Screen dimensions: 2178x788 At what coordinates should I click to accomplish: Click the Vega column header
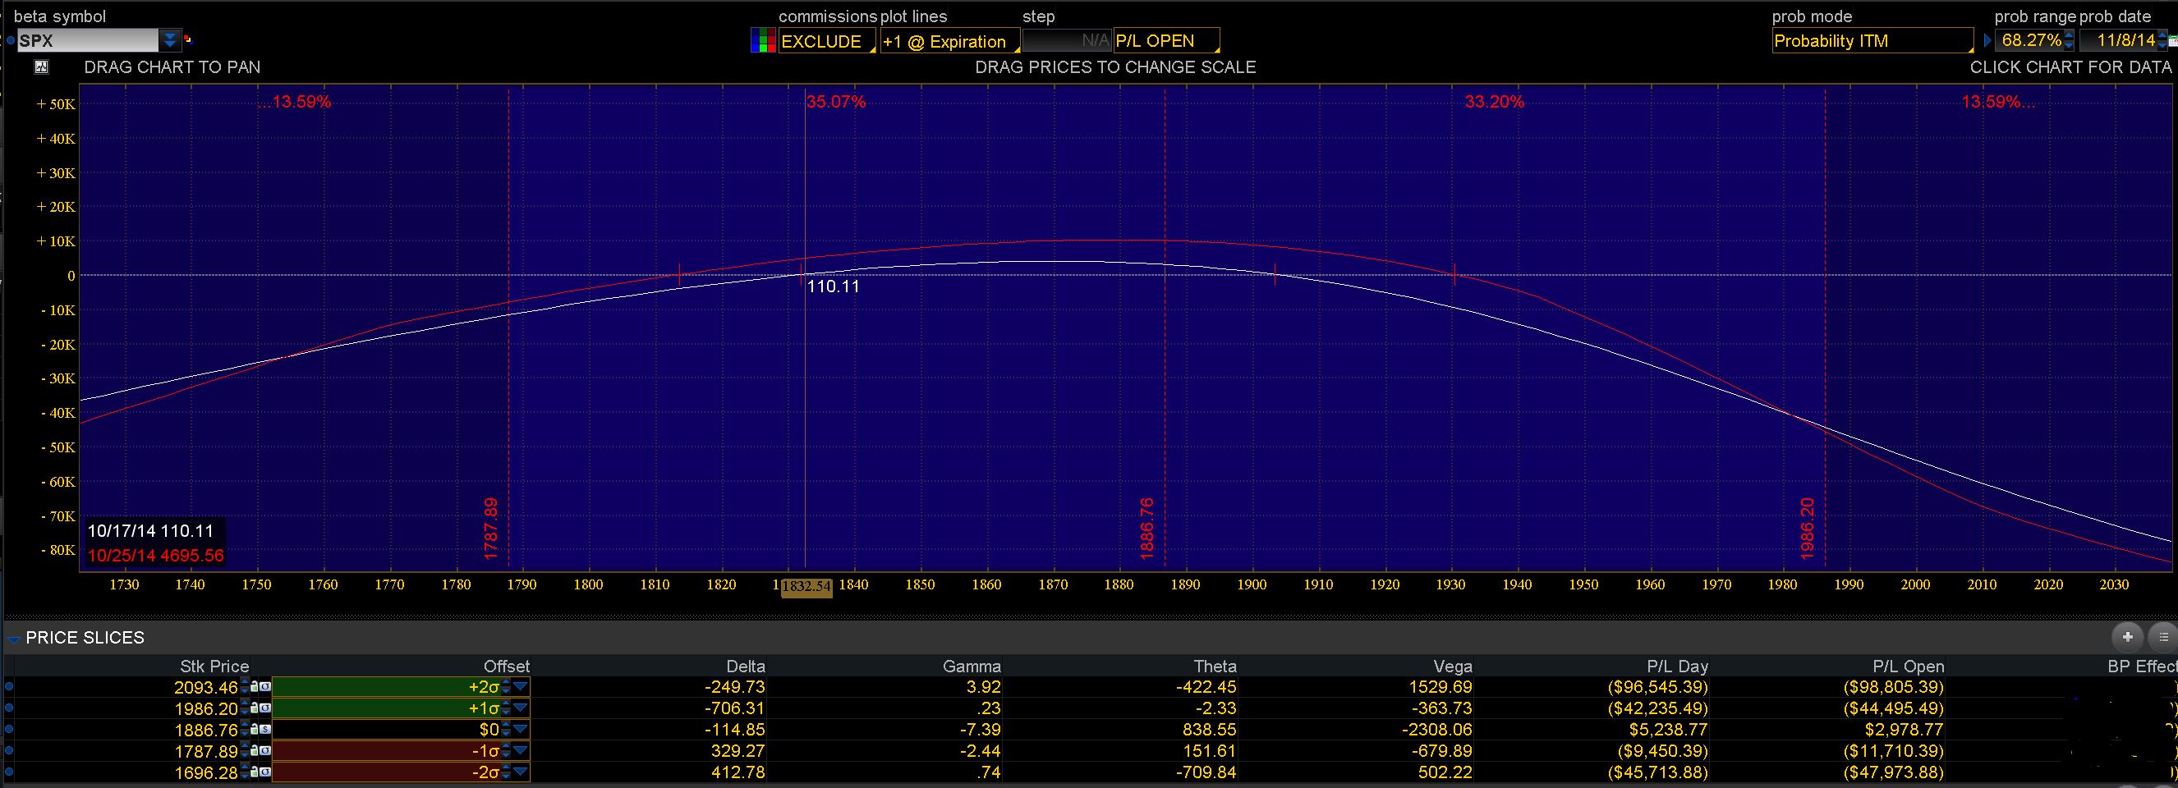(x=1453, y=667)
